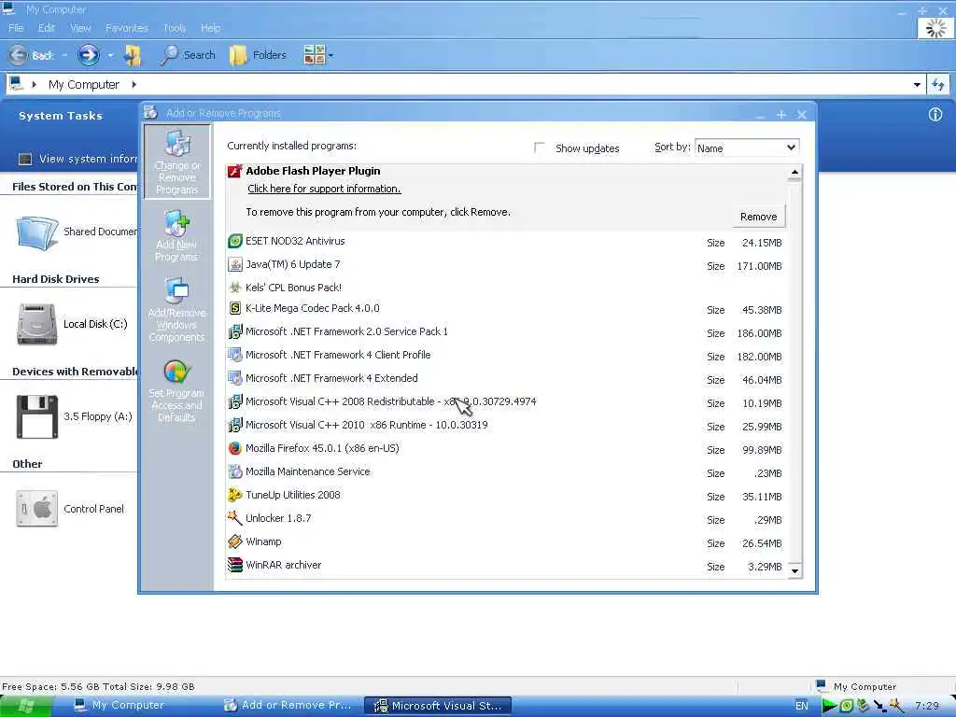Viewport: 956px width, 717px height.
Task: Click the Forward arrow in My Computer toolbar
Action: click(x=89, y=55)
